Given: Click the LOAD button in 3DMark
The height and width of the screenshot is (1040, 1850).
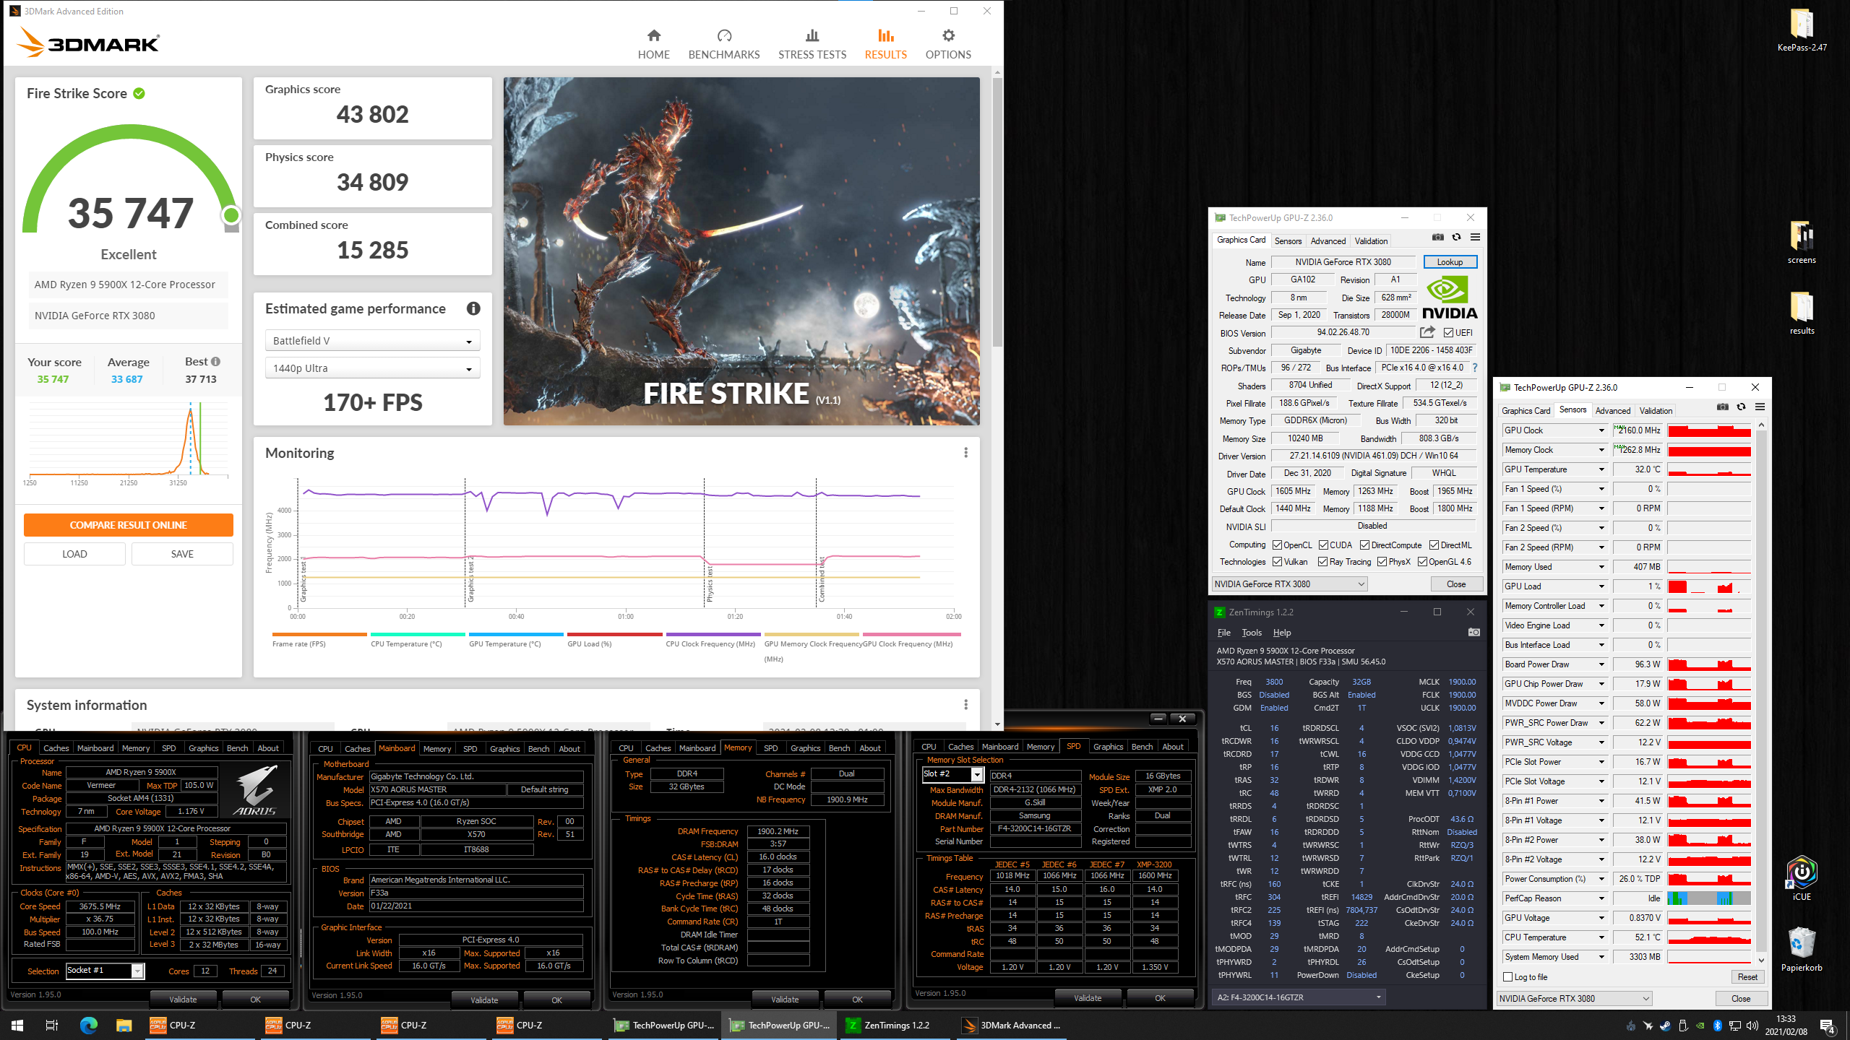Looking at the screenshot, I should 74,554.
